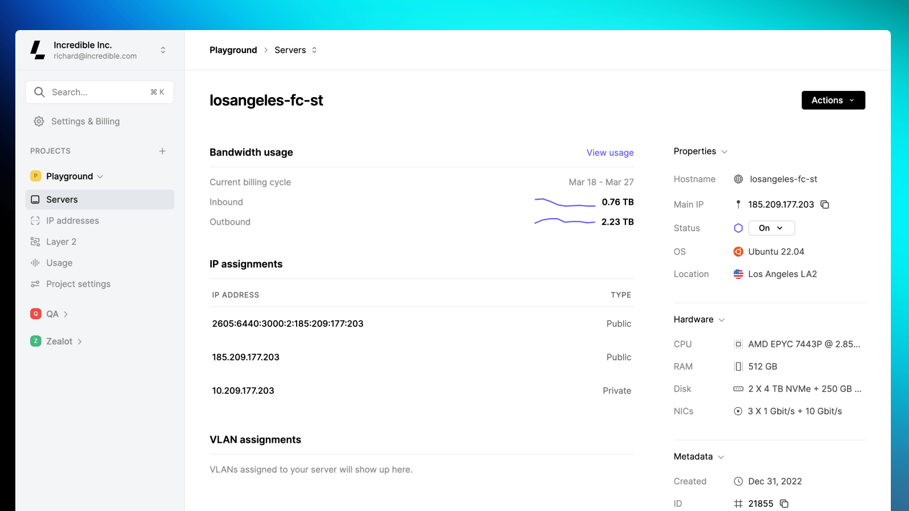Viewport: 909px width, 511px height.
Task: Navigate to the Playground breadcrumb
Action: [233, 49]
